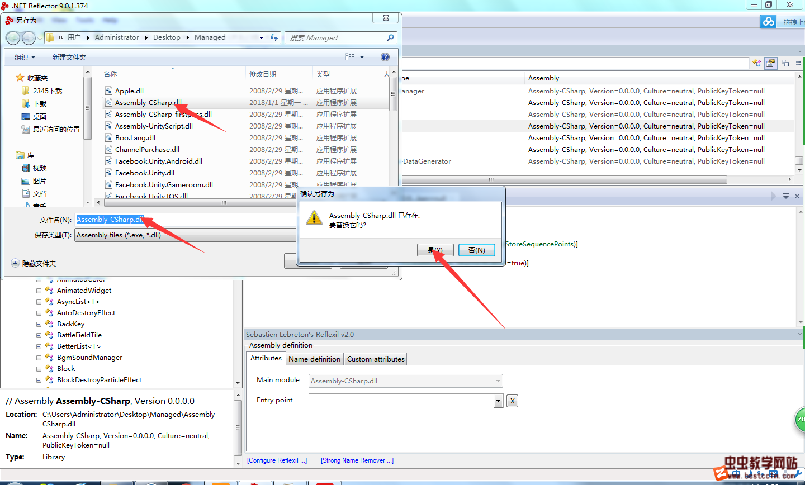Expand the BackKey tree node
The width and height of the screenshot is (805, 485).
coord(39,324)
